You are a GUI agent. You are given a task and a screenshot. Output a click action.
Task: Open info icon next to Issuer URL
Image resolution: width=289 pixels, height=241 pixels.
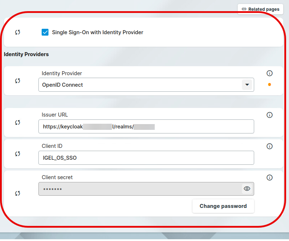[270, 115]
